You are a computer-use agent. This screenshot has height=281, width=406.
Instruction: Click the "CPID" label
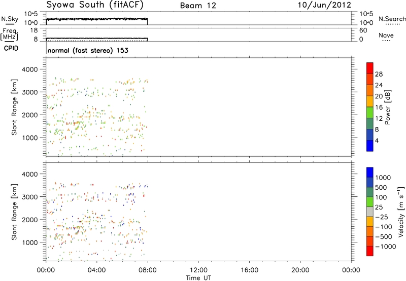coord(11,48)
